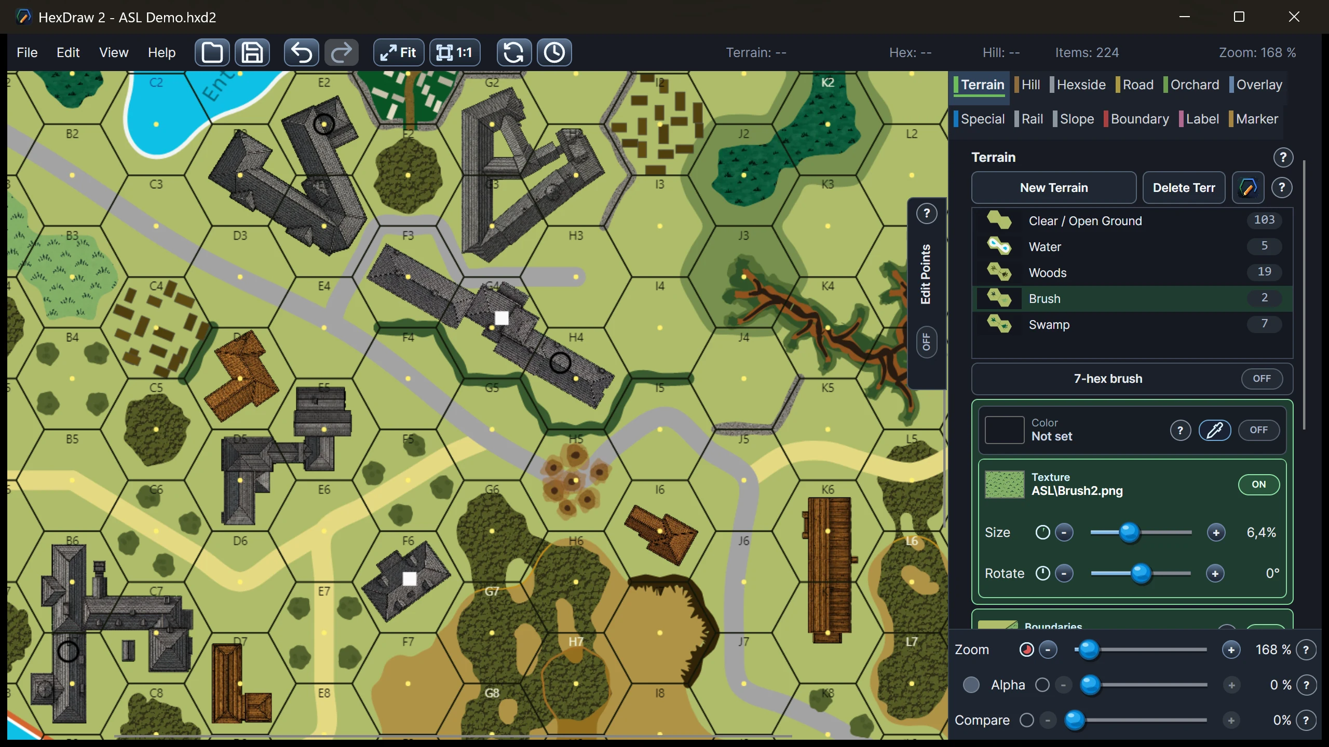Open the View menu

114,52
